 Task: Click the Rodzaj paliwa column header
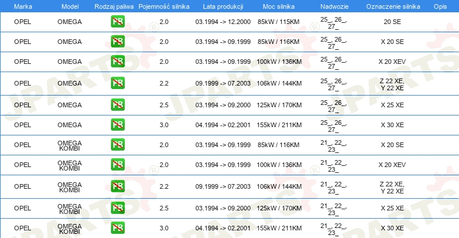point(114,6)
